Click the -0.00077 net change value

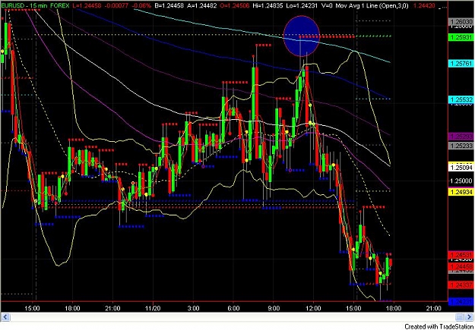coord(115,5)
